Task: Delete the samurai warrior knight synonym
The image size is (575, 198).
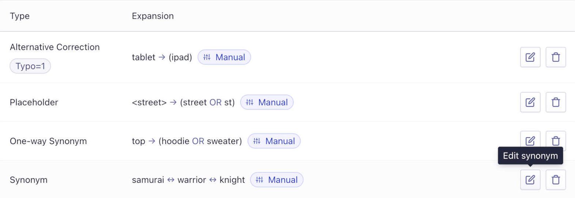Action: tap(556, 179)
